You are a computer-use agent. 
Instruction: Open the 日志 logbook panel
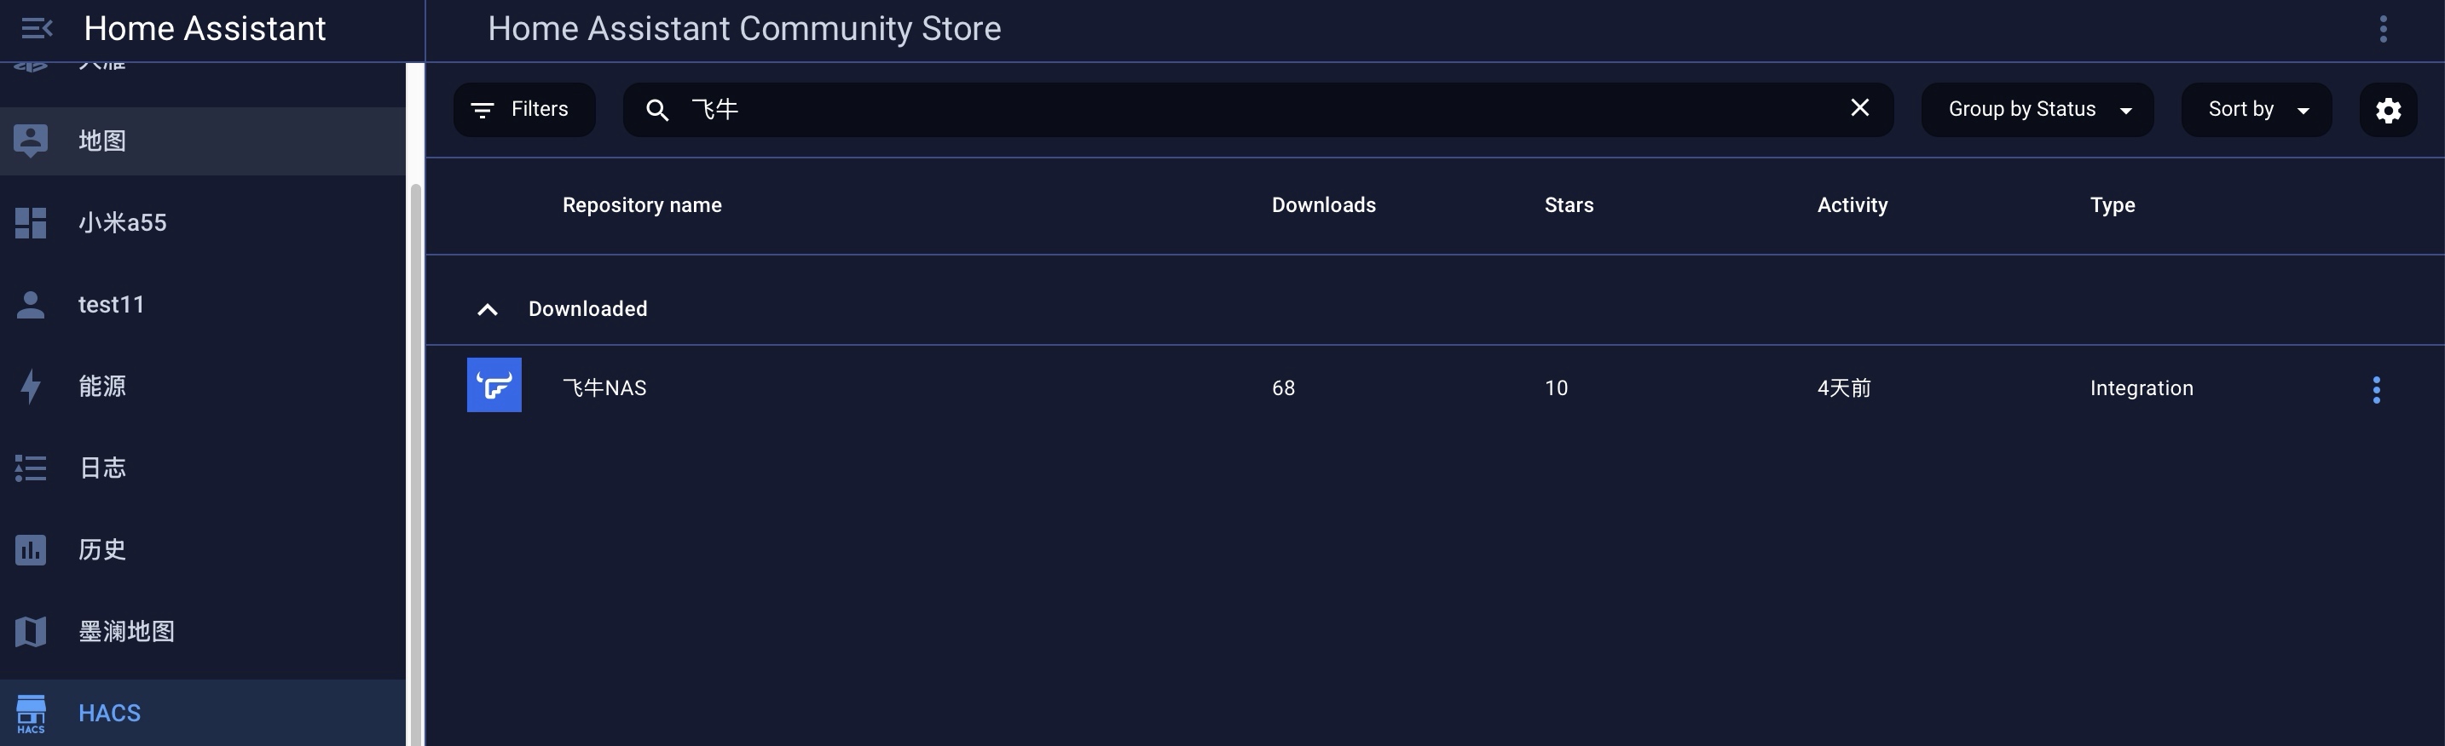point(101,468)
